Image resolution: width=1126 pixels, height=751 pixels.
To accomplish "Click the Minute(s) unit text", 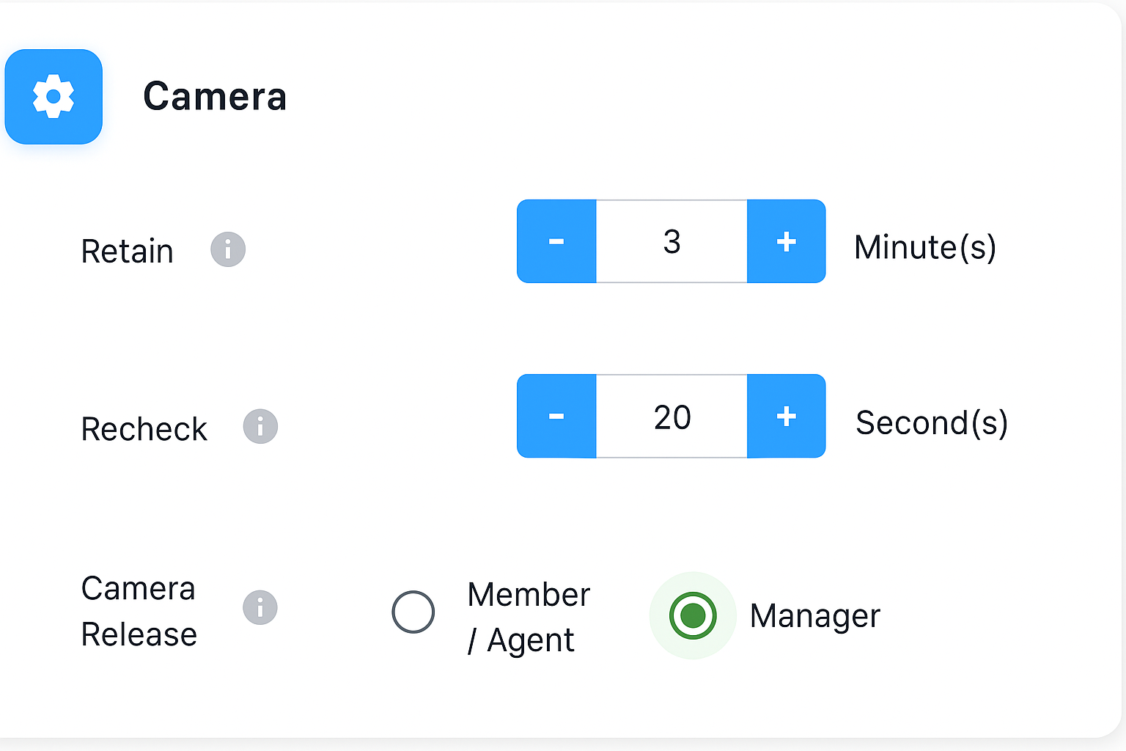I will pos(925,247).
